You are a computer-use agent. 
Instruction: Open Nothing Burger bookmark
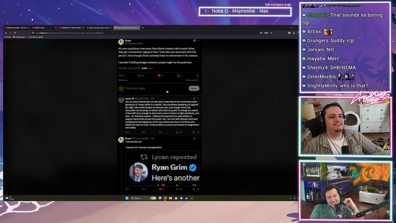(x=19, y=37)
